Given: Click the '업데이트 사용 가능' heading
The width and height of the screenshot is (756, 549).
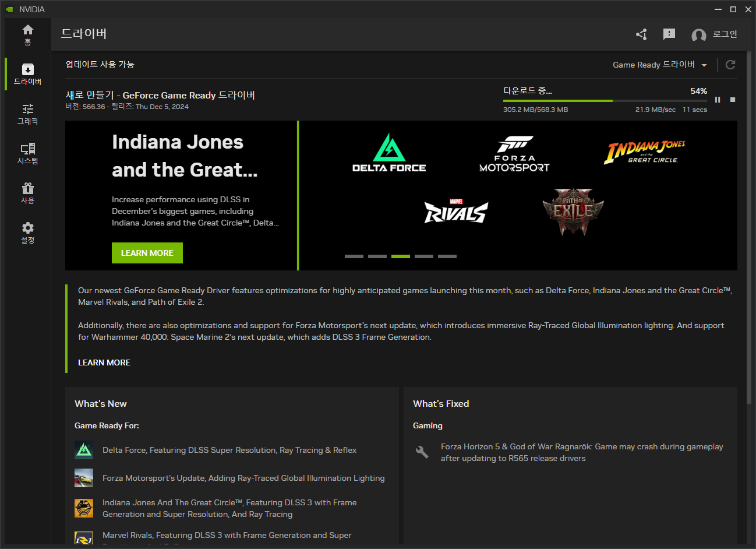Looking at the screenshot, I should click(100, 64).
